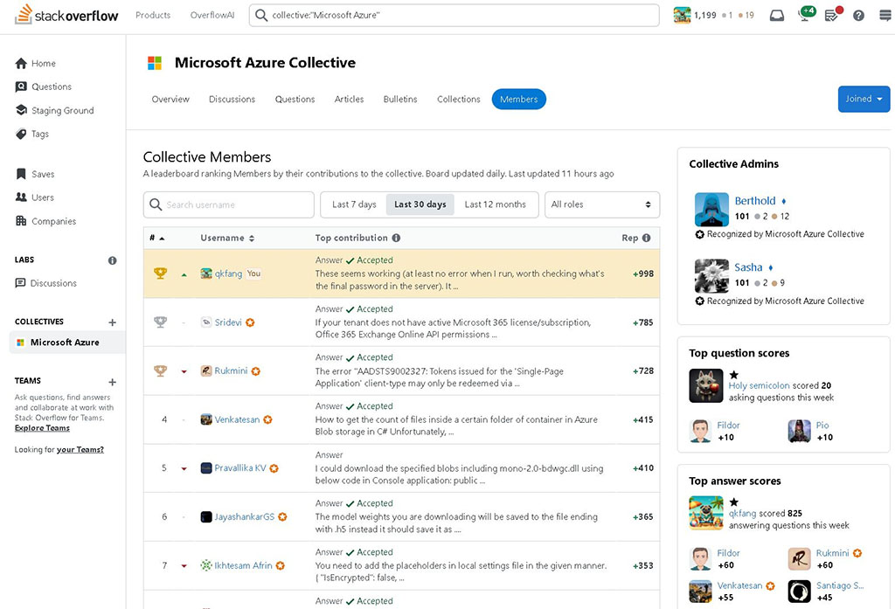Viewport: 895px width, 609px height.
Task: Open OverflowAI in top bar
Action: click(x=212, y=16)
